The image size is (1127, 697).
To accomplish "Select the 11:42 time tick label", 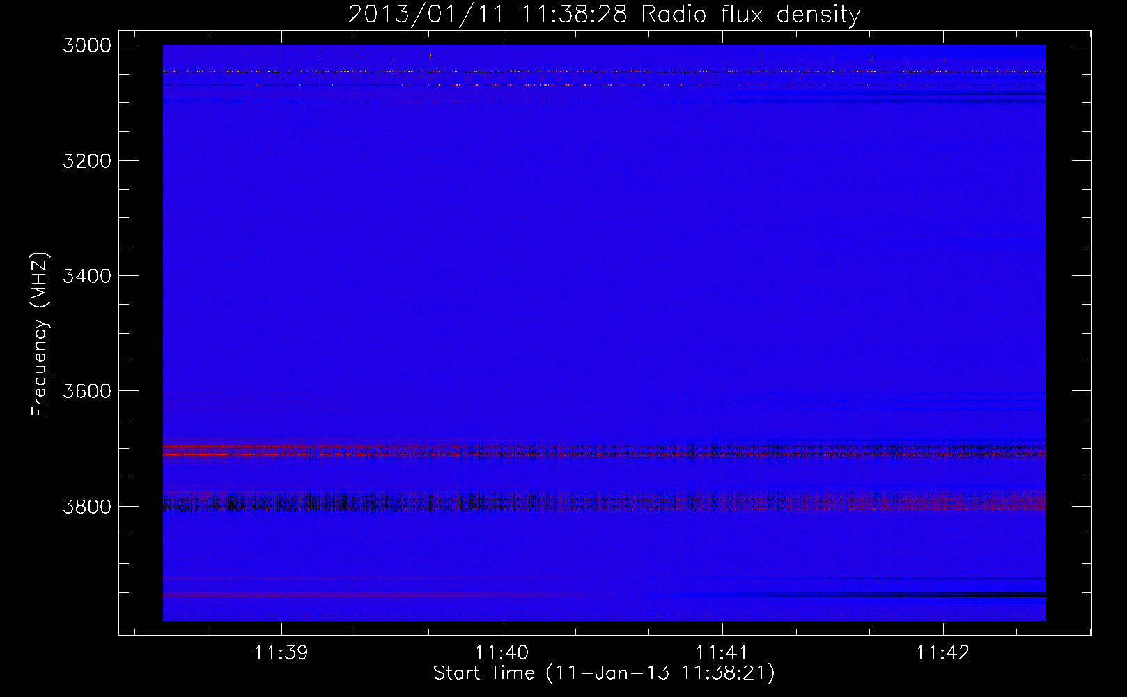I will (942, 653).
